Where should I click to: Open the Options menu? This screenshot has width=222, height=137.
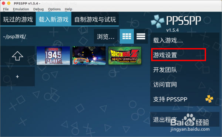coord(54,9)
